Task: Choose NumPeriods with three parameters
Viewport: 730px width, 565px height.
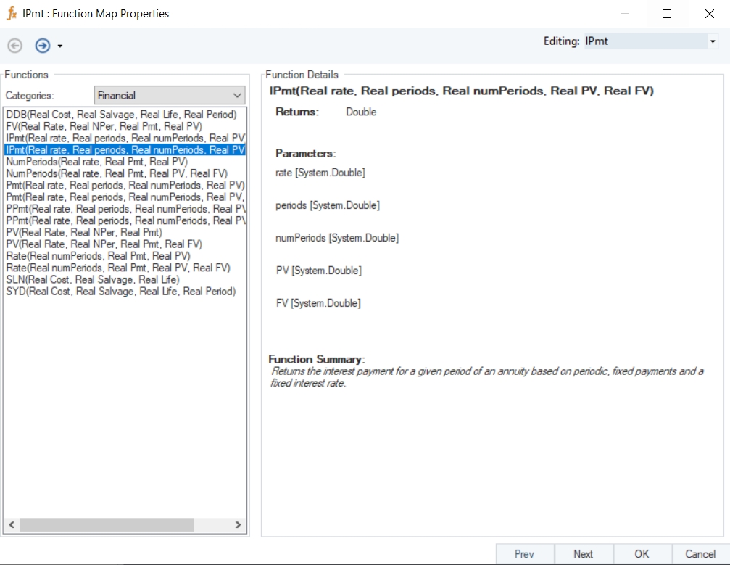Action: point(96,162)
